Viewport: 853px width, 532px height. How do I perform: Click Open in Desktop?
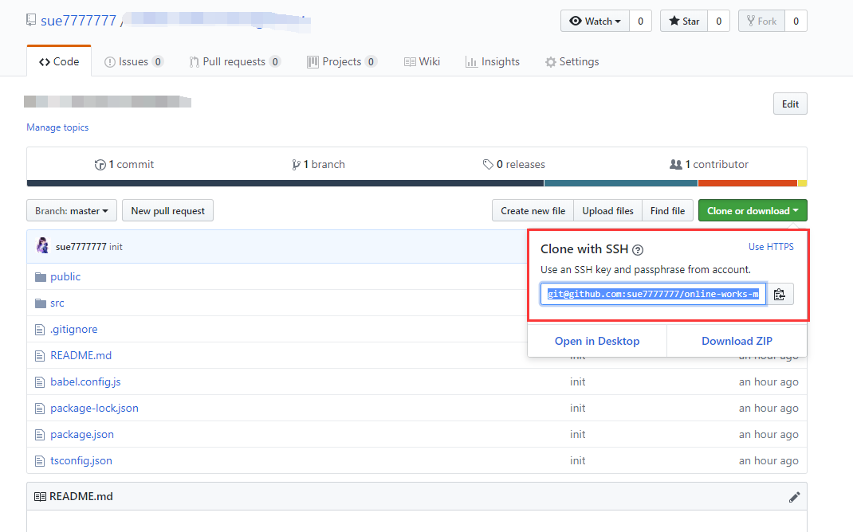point(597,341)
